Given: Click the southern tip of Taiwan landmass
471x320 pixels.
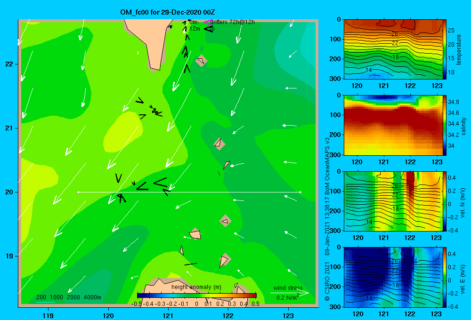Looking at the screenshot, I should 154,68.
